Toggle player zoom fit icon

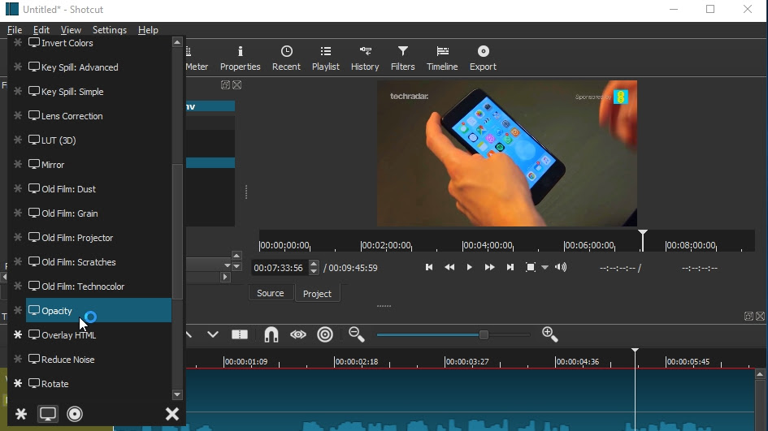531,267
